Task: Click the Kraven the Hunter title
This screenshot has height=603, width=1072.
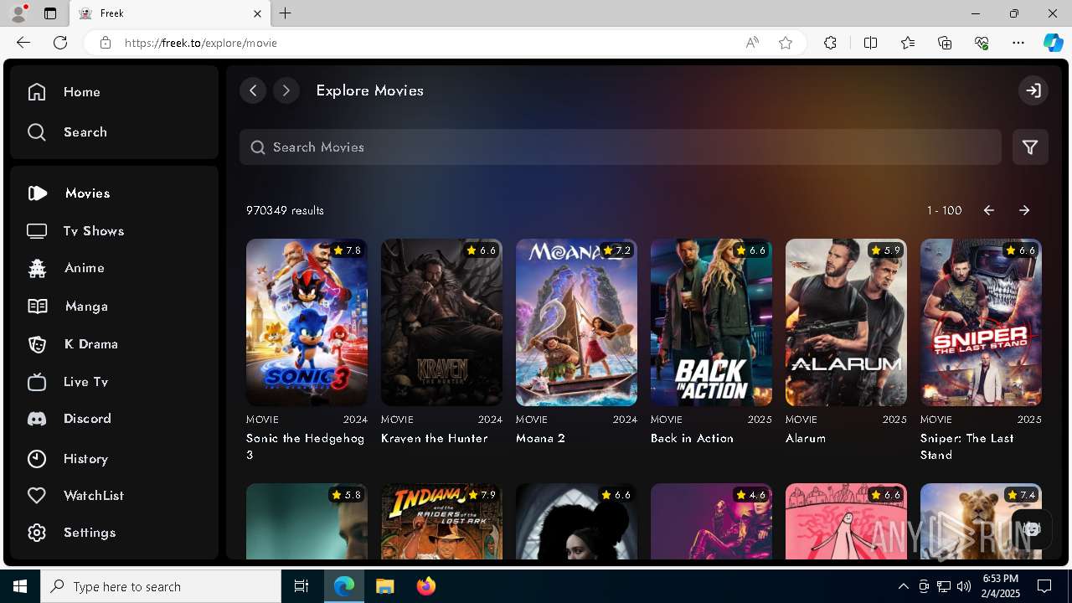Action: point(434,438)
